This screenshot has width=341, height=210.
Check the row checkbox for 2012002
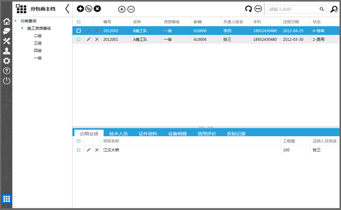click(78, 31)
